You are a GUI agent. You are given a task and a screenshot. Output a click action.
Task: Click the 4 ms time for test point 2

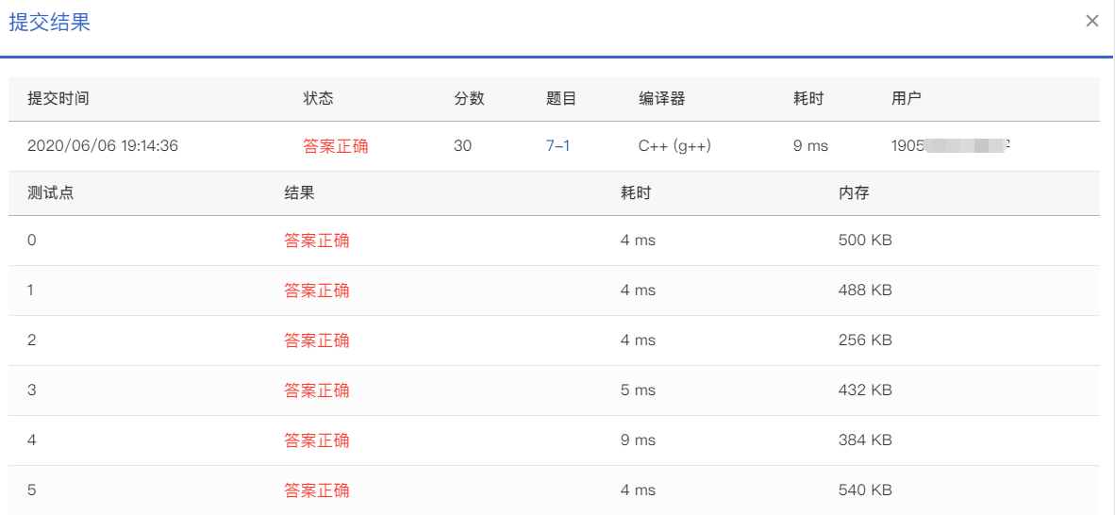[638, 340]
